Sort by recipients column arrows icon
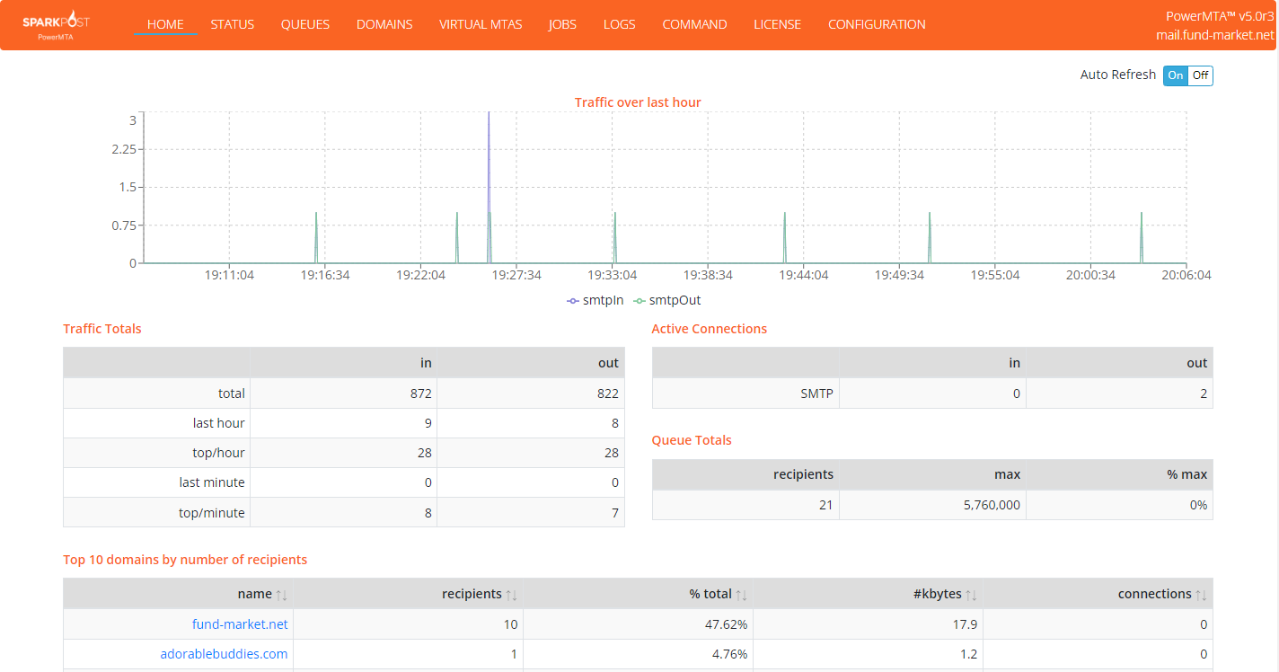The height and width of the screenshot is (672, 1279). [512, 595]
